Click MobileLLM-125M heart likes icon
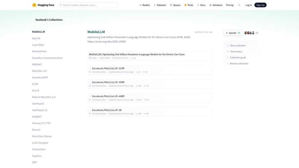 coord(144,72)
